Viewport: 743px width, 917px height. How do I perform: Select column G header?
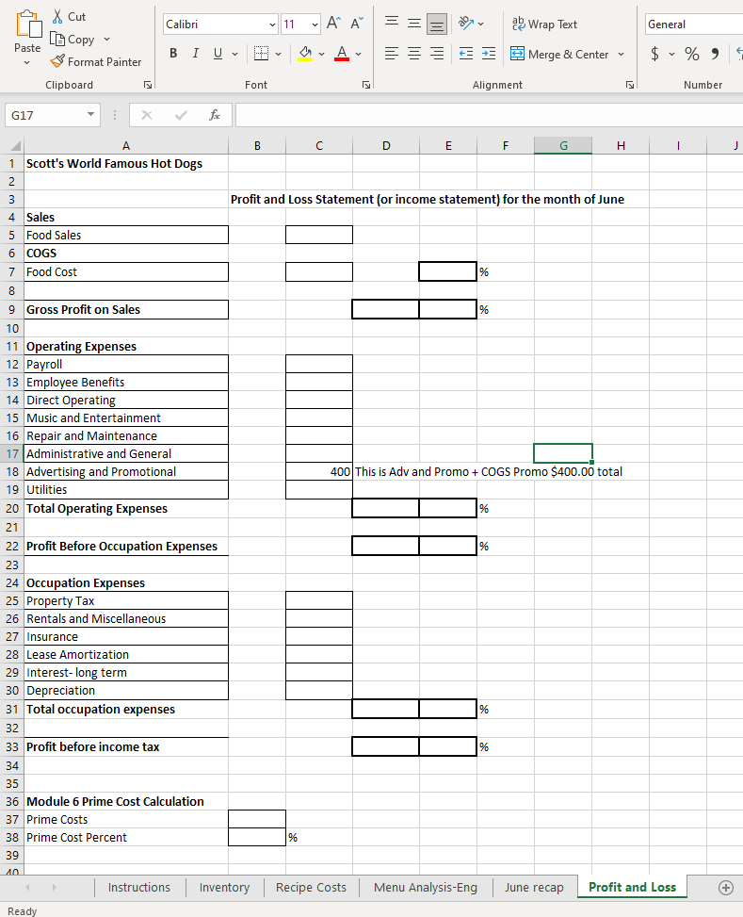click(x=563, y=146)
